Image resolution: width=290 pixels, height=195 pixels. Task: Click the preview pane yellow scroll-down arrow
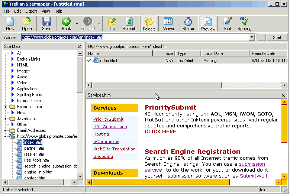coord(284,176)
